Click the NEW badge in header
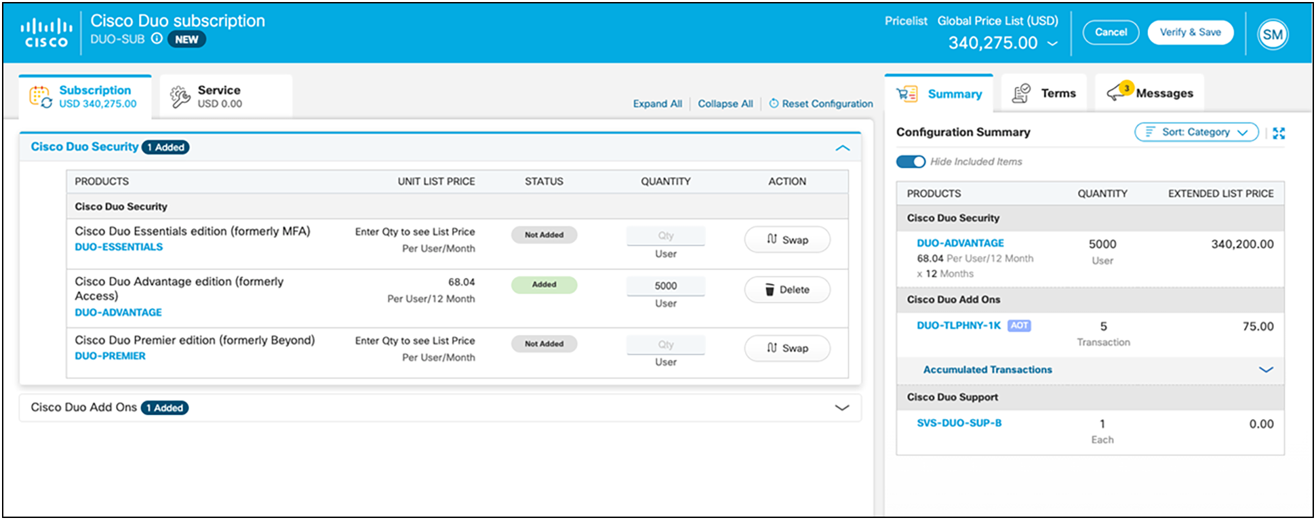Image resolution: width=1316 pixels, height=520 pixels. coord(186,39)
